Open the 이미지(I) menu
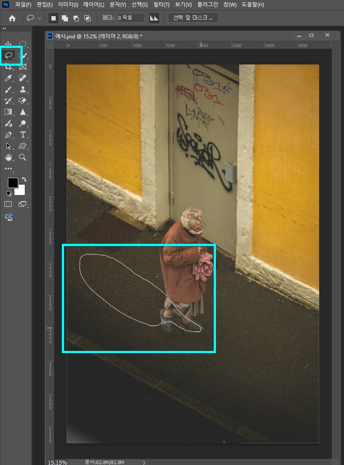The width and height of the screenshot is (344, 465). [x=68, y=4]
